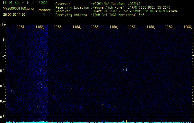Select the 0.7 kHz frequency label
The width and height of the screenshot is (194, 123).
coord(2,101)
